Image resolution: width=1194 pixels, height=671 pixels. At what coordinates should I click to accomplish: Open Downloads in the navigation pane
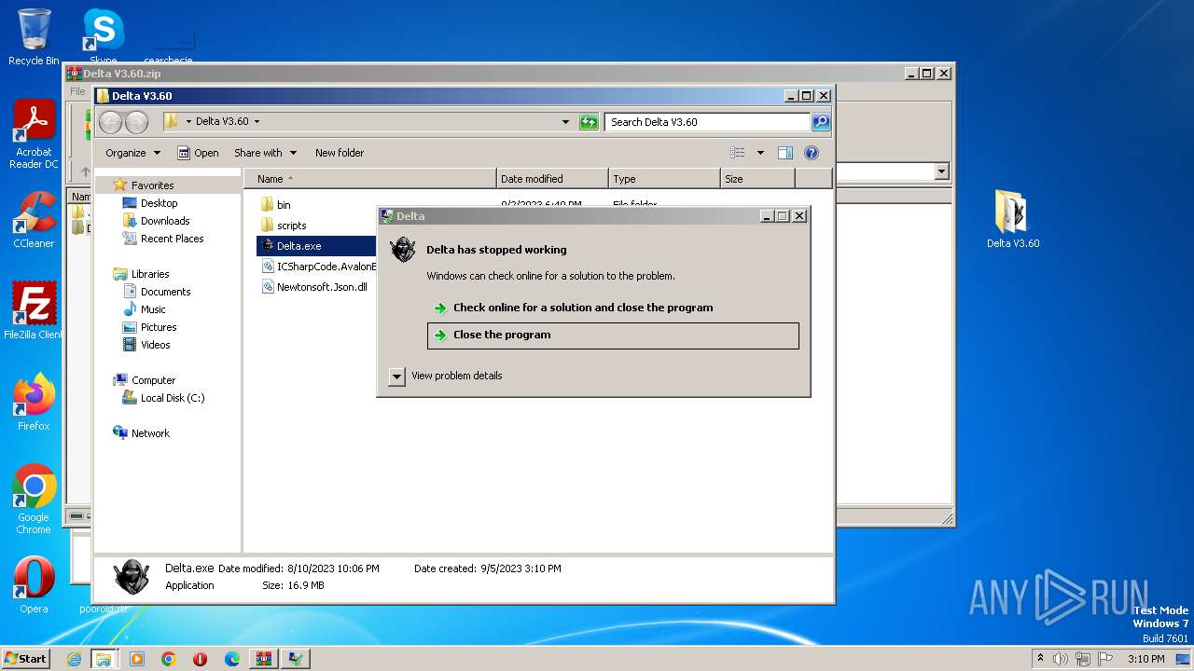coord(156,221)
